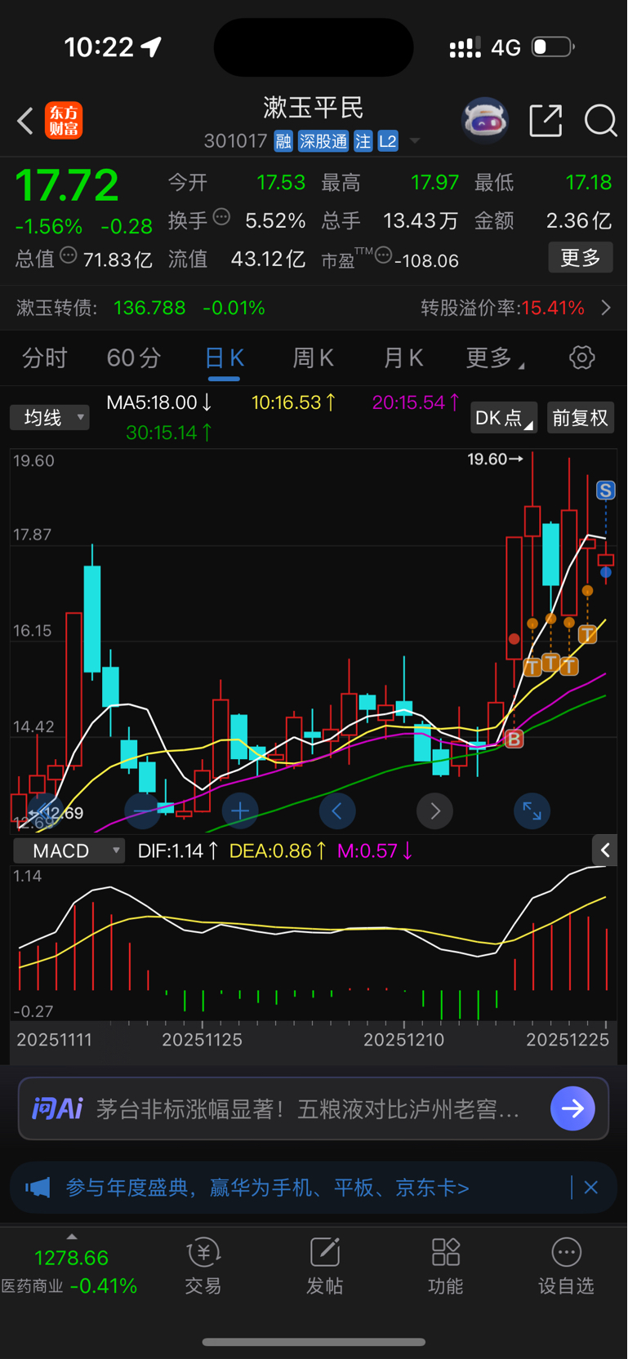Expand stock title dropdown triangle
Image resolution: width=628 pixels, height=1359 pixels.
click(x=415, y=141)
